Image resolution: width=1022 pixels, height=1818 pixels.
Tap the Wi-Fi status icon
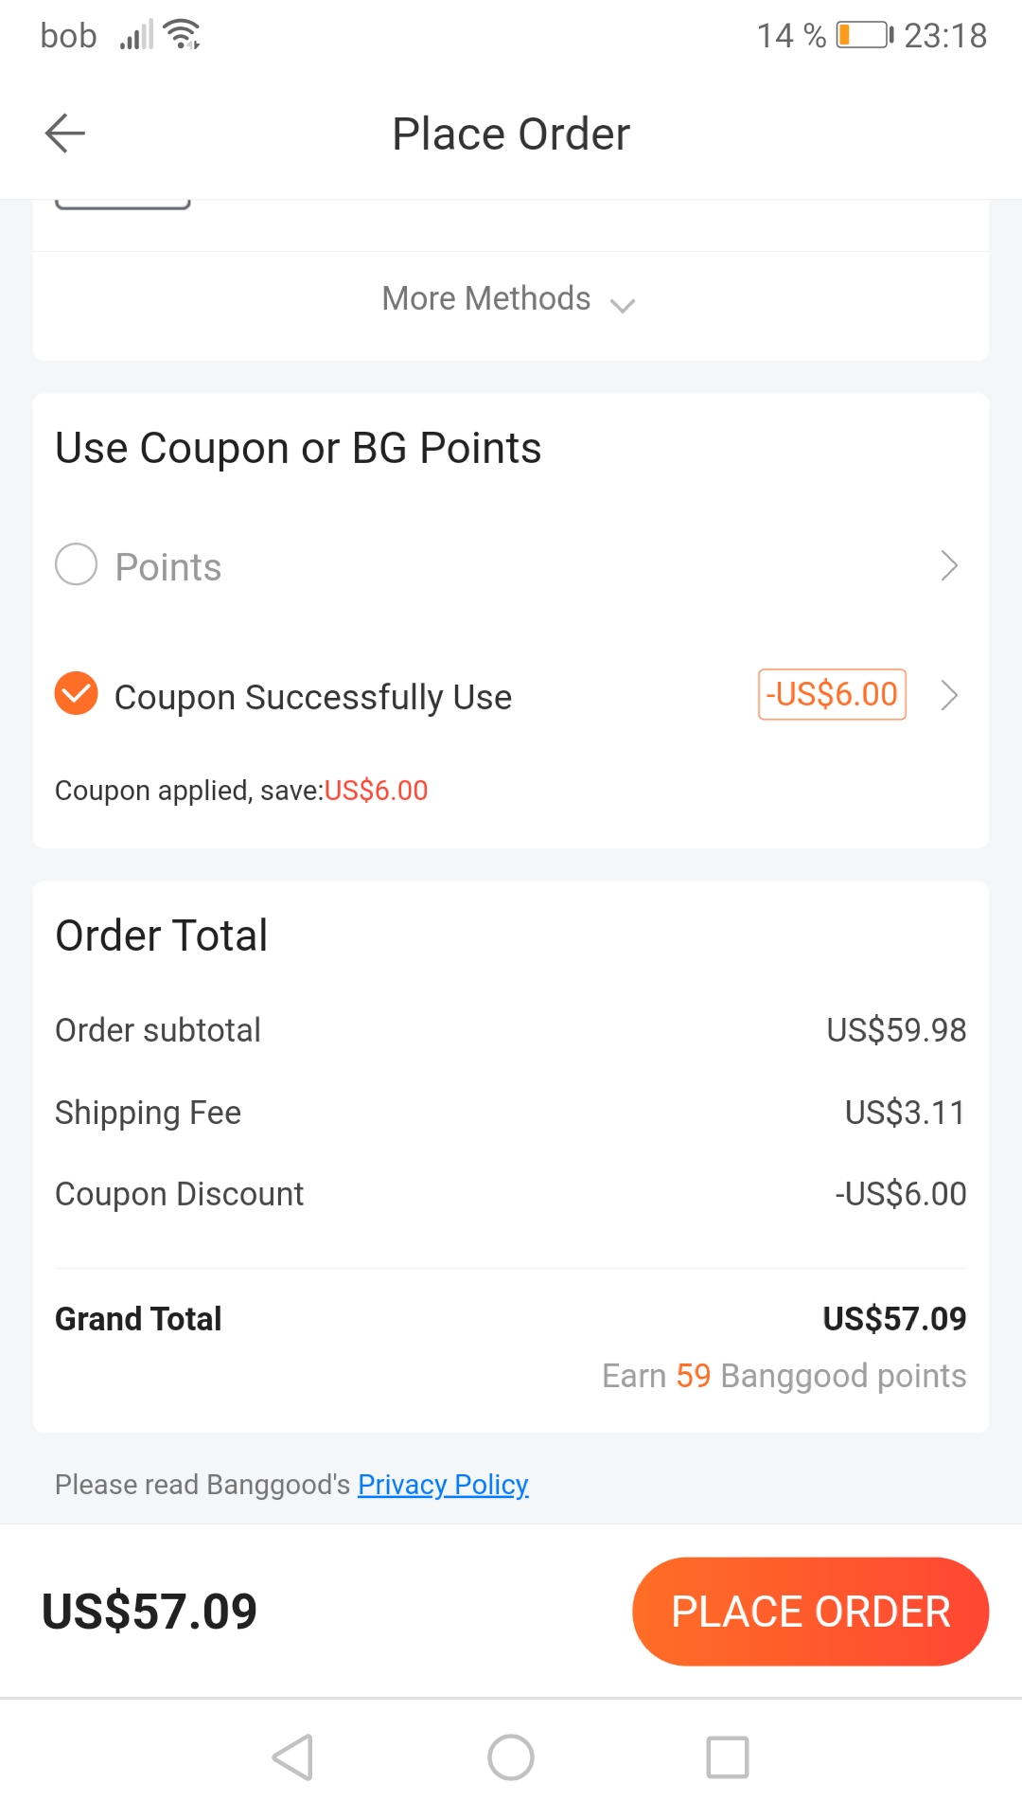[x=182, y=35]
